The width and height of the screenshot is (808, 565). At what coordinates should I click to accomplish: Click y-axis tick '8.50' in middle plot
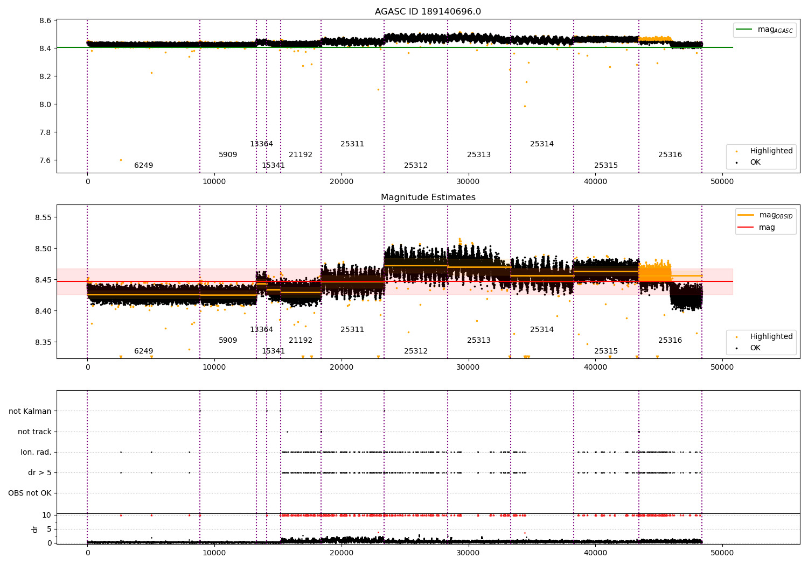click(x=43, y=249)
